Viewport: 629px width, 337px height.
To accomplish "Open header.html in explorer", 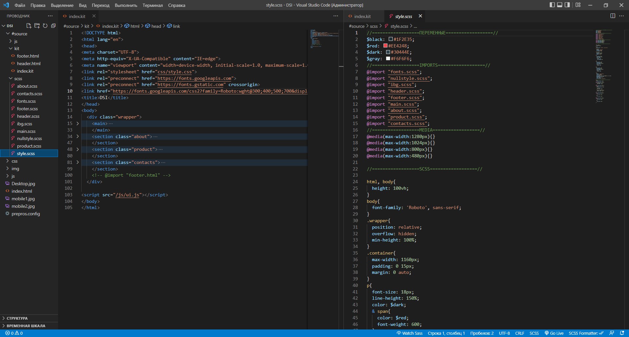I will click(29, 63).
